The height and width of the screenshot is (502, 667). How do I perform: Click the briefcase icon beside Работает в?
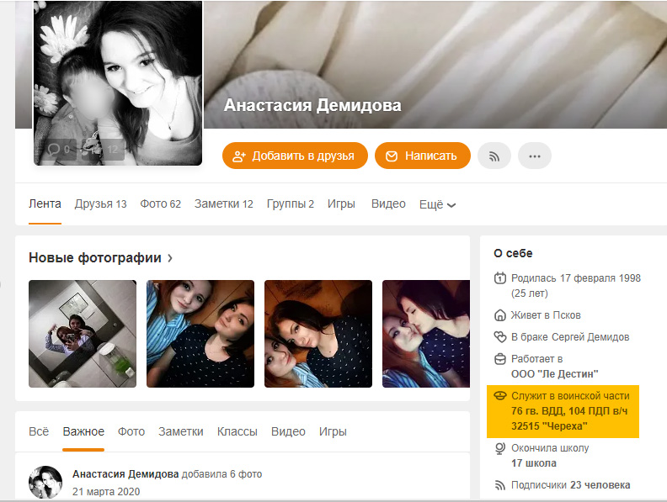pos(499,359)
